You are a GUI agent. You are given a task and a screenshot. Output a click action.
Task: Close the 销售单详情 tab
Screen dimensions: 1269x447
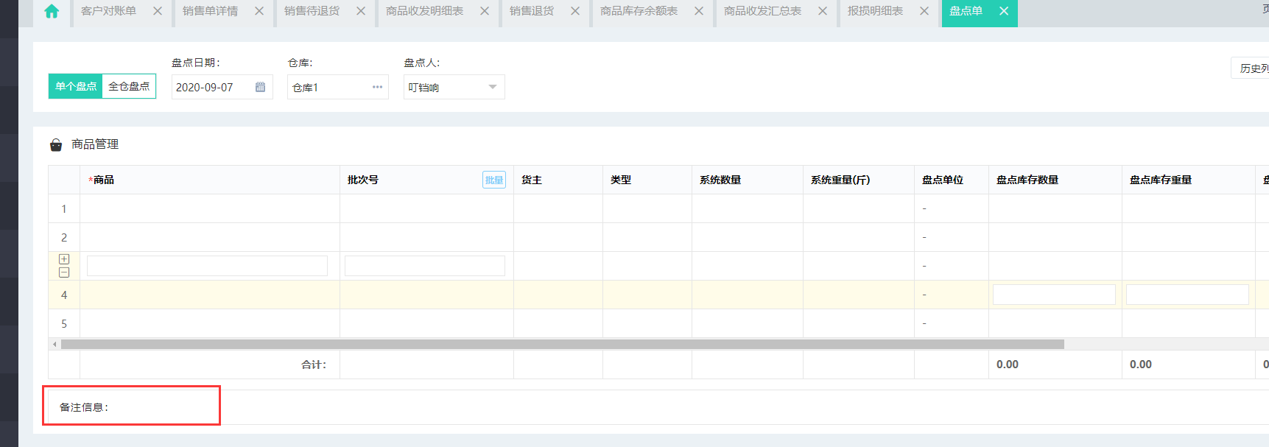pyautogui.click(x=259, y=11)
